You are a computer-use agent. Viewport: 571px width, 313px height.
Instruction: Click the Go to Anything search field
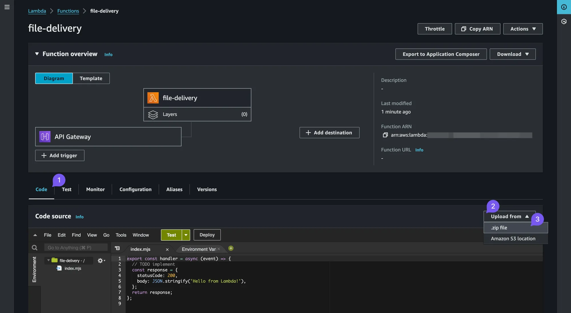point(76,247)
